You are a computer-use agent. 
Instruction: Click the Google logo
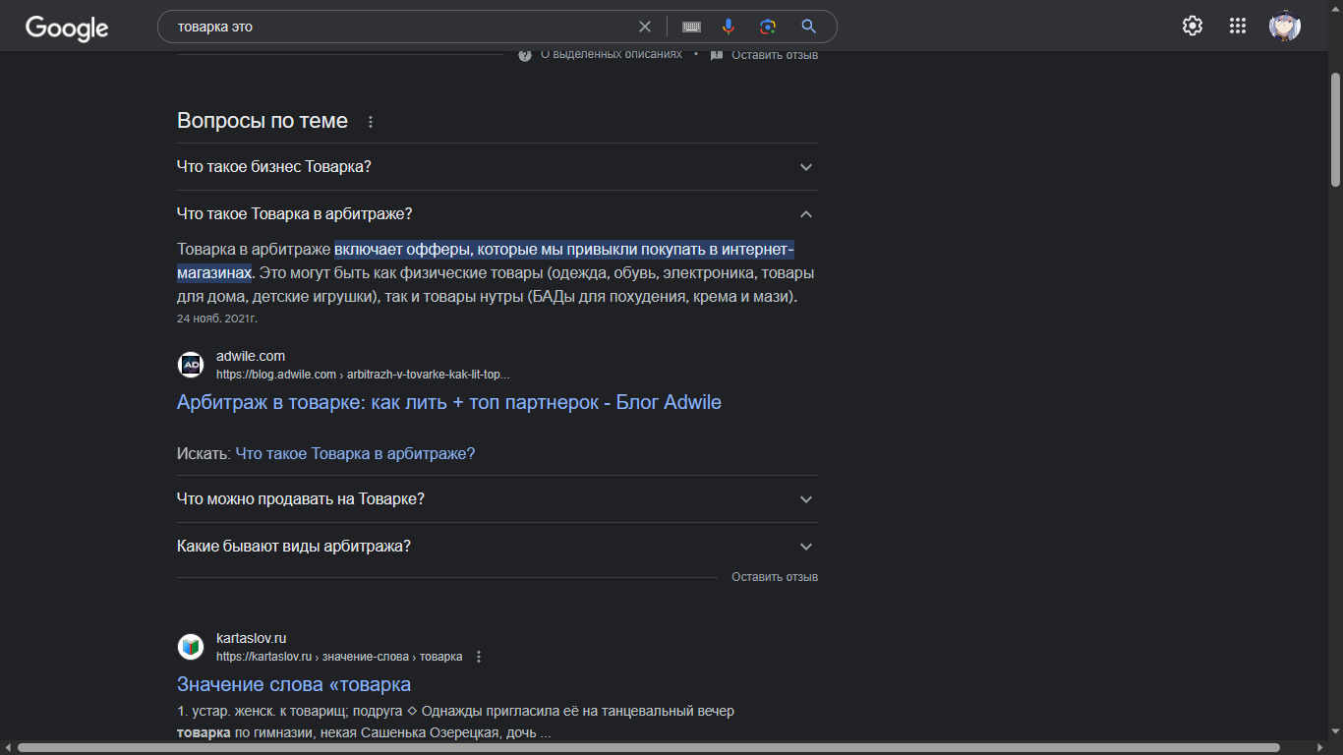point(67,28)
